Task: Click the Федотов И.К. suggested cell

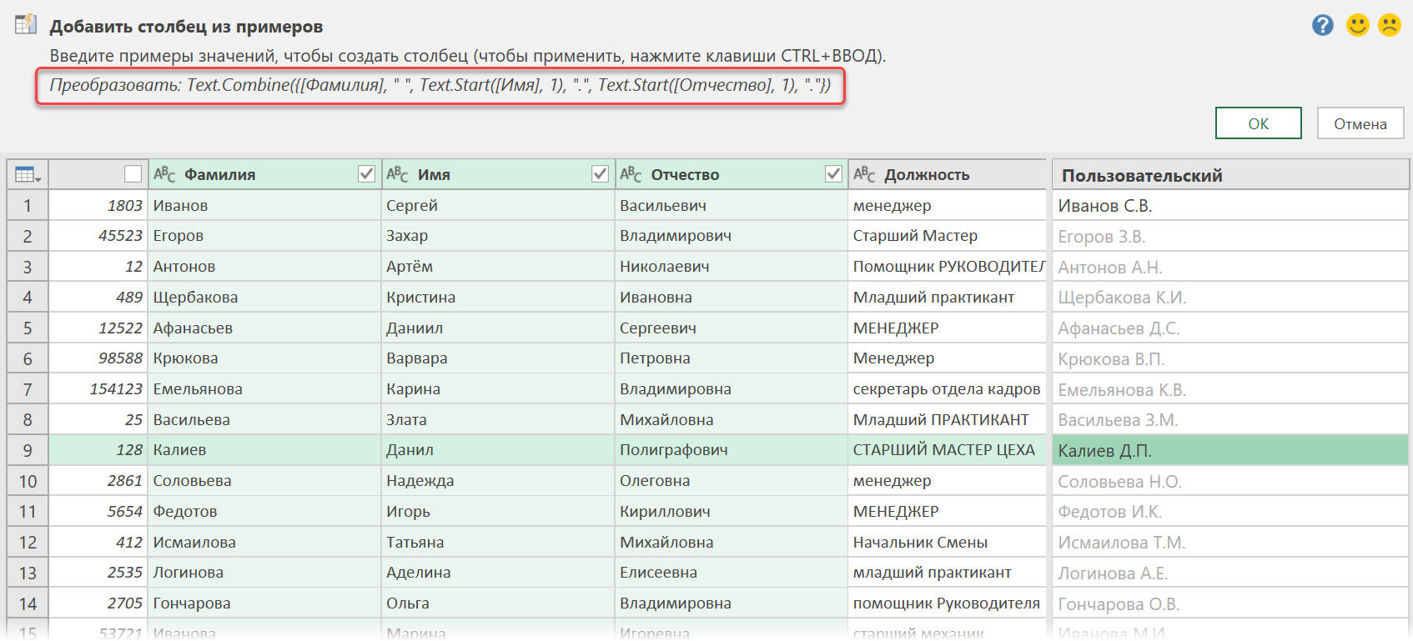Action: click(1230, 512)
